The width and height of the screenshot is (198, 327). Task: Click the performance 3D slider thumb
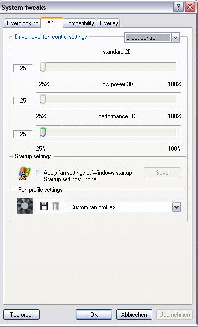[43, 132]
